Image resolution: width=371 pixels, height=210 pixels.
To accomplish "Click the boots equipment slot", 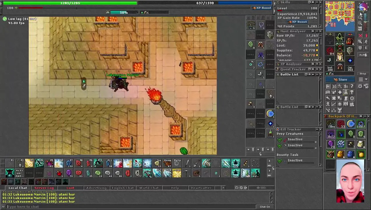I will click(340, 66).
